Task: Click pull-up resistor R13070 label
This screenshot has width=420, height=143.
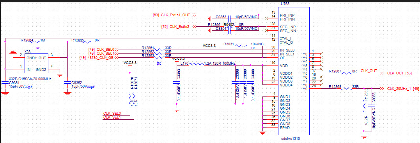Action: click(132, 83)
